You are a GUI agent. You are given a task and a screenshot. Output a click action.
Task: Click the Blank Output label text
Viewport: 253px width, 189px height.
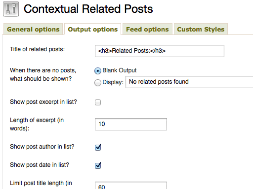[120, 70]
